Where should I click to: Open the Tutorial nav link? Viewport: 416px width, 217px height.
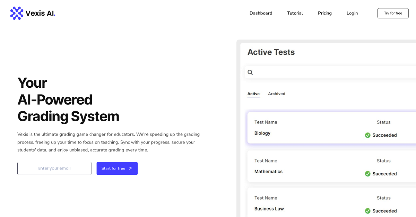(x=295, y=13)
